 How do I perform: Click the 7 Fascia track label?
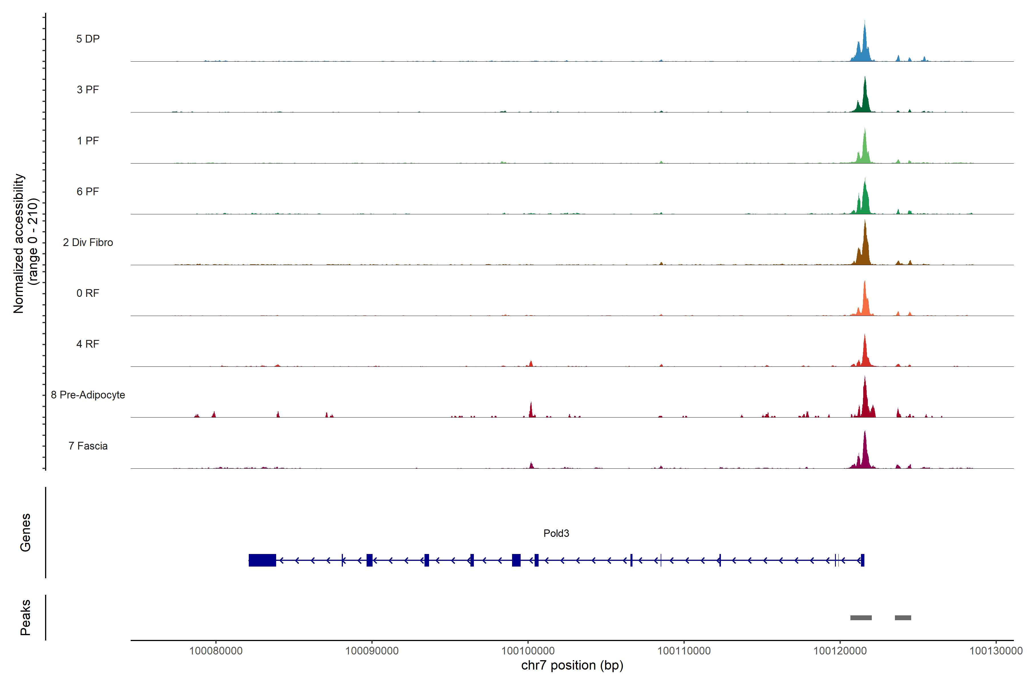pyautogui.click(x=88, y=446)
